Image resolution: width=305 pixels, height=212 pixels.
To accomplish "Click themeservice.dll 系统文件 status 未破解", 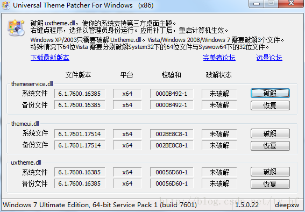I will 219,94.
